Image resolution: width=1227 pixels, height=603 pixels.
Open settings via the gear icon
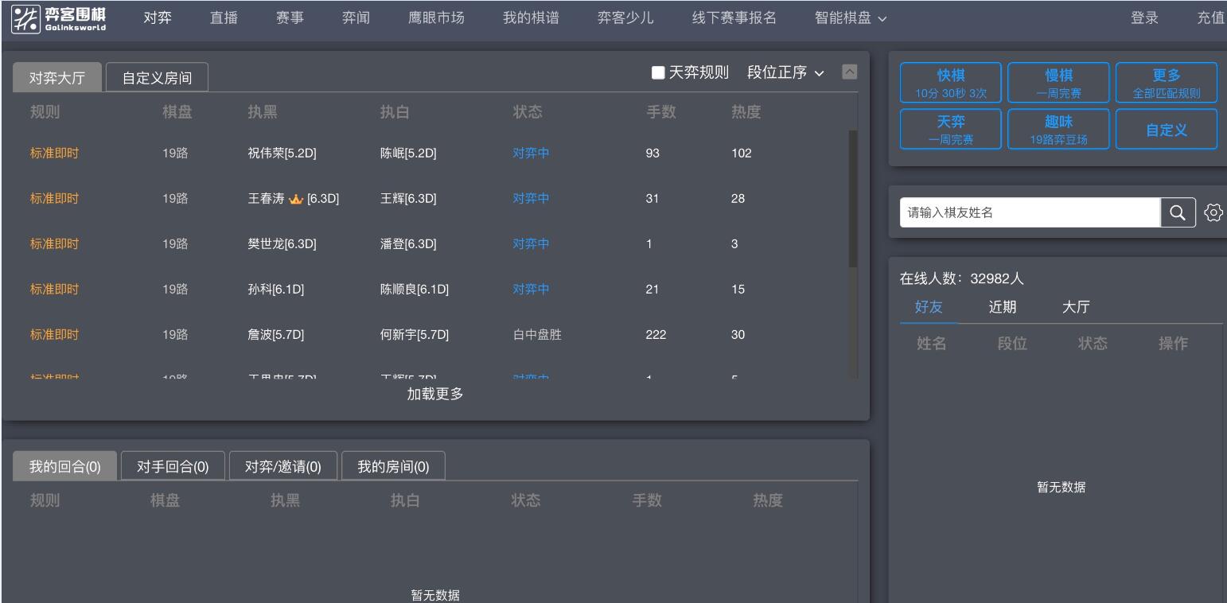(1214, 212)
